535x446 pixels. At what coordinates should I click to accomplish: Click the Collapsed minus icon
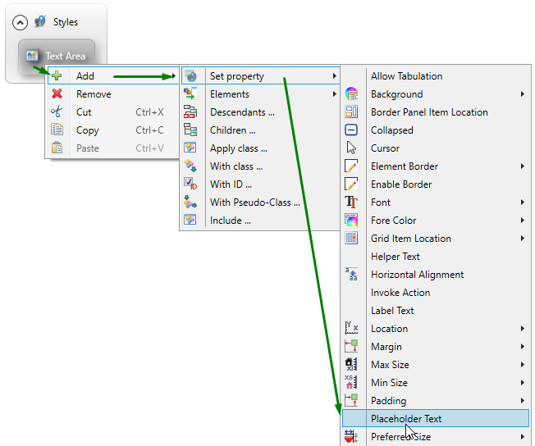coord(351,130)
